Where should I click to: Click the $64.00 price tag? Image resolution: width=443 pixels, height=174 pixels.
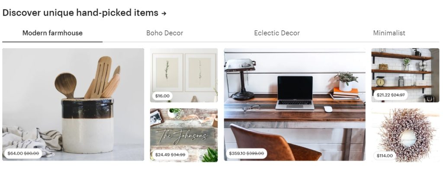pyautogui.click(x=23, y=154)
